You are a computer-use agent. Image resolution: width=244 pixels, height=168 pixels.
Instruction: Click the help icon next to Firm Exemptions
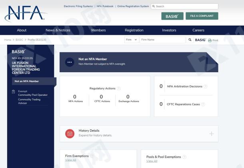(x=92, y=156)
